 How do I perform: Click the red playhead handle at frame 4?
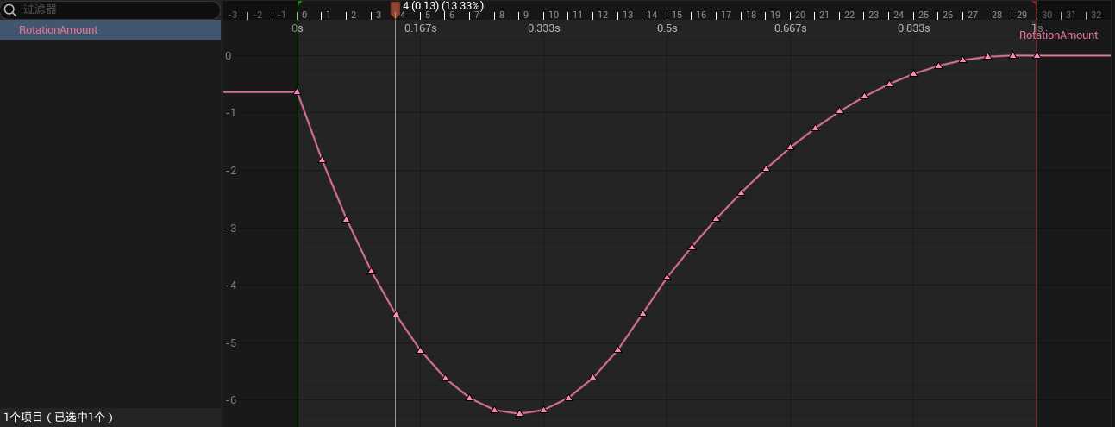pos(395,9)
